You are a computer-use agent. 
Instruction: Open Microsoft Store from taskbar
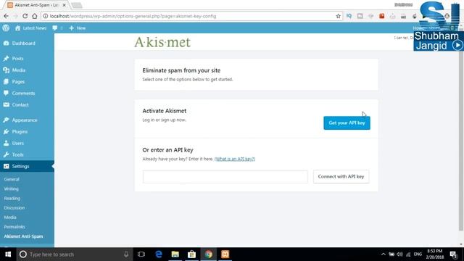click(191, 254)
